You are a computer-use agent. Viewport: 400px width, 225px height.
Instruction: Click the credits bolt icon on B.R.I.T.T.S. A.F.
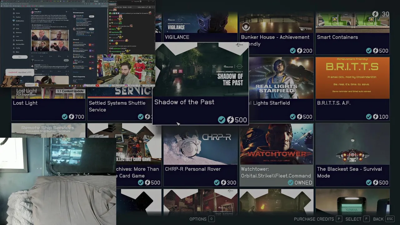click(x=376, y=117)
